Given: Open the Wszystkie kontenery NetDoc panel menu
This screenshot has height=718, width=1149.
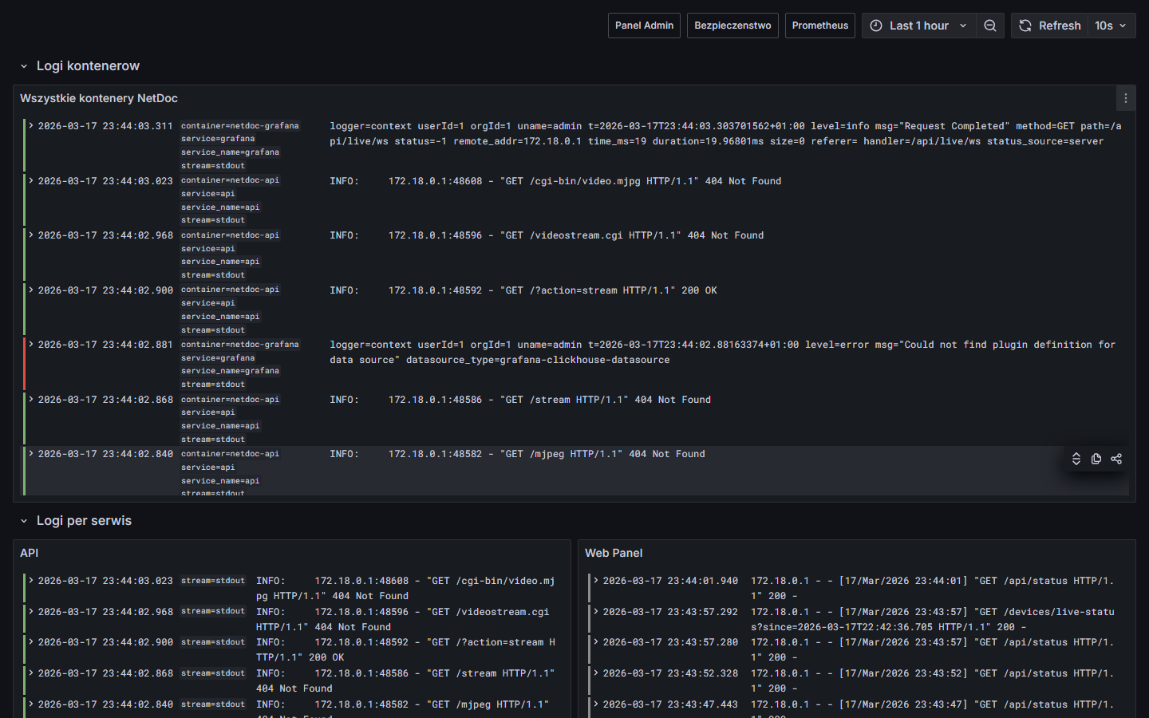Looking at the screenshot, I should (1125, 98).
